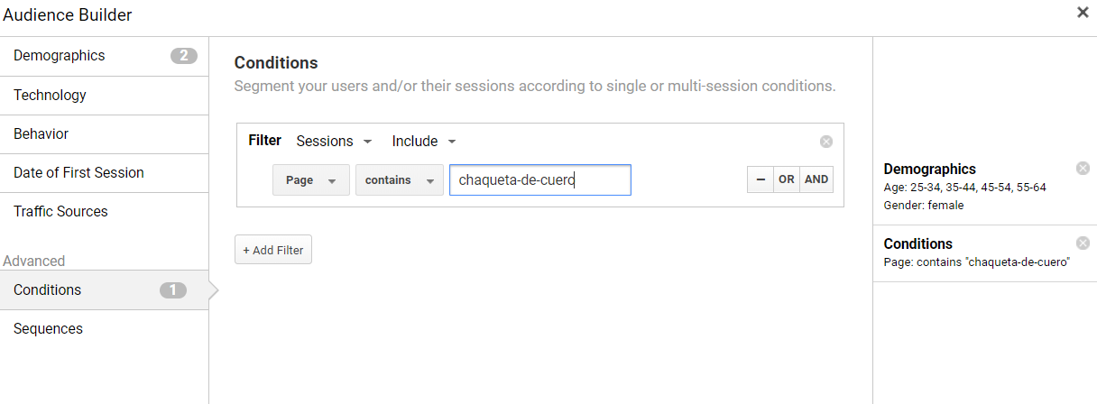Image resolution: width=1097 pixels, height=404 pixels.
Task: Click the minus button to remove condition
Action: click(x=761, y=179)
